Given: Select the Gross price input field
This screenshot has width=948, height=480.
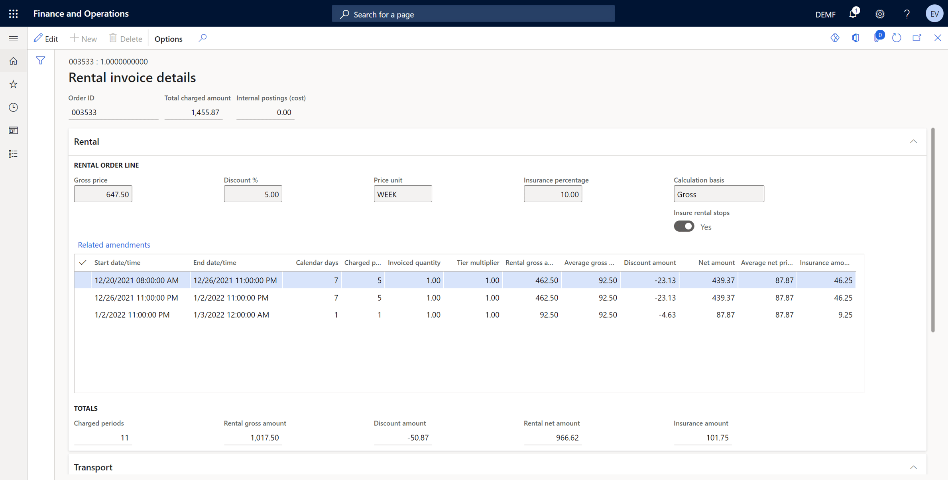Looking at the screenshot, I should click(x=102, y=194).
